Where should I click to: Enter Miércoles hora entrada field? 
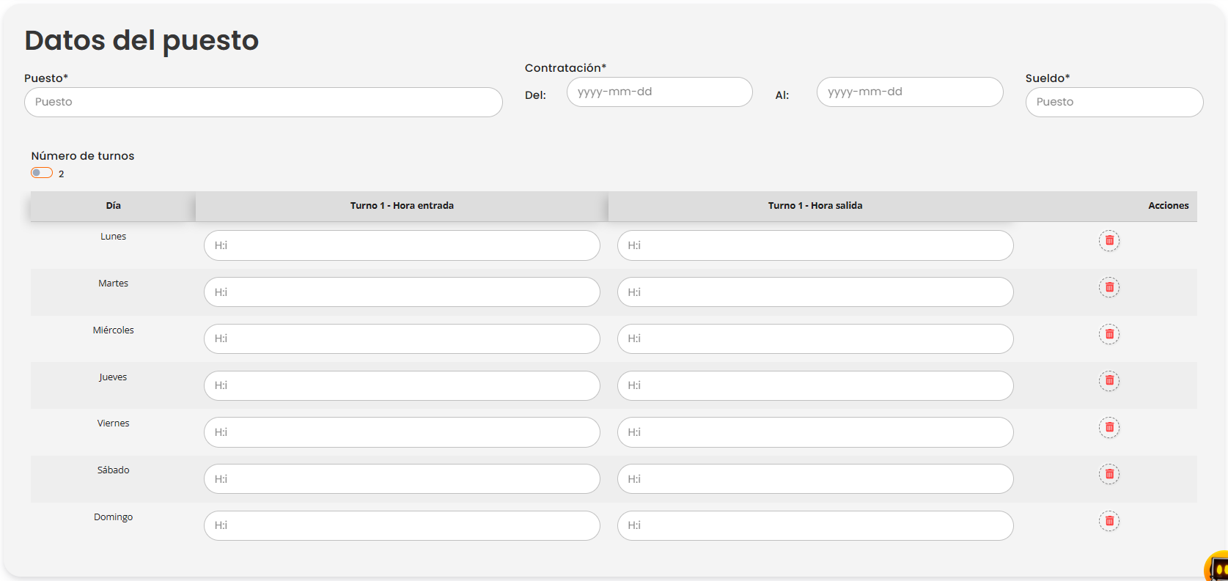coord(402,338)
